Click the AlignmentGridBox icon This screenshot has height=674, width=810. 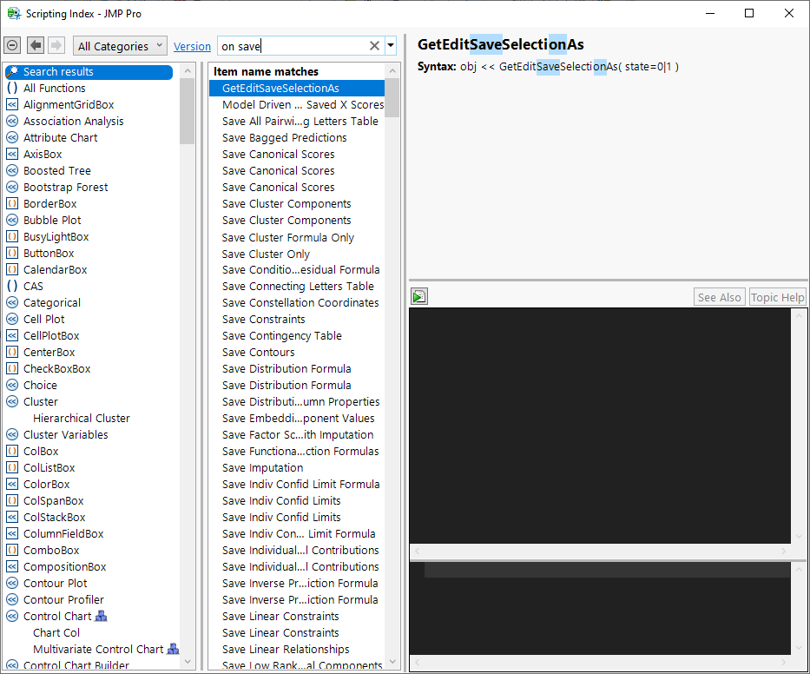12,104
